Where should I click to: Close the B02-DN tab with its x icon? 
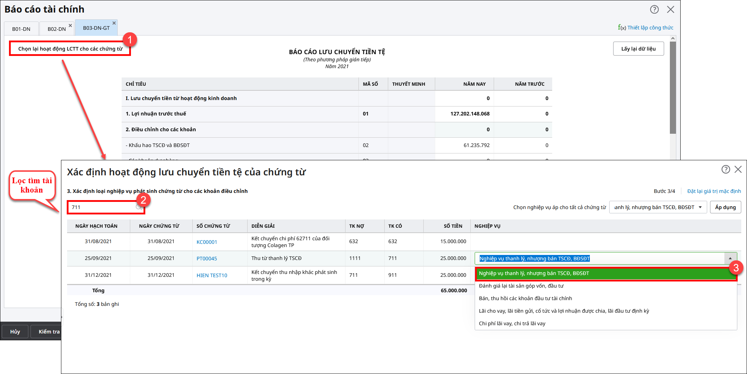[x=70, y=25]
